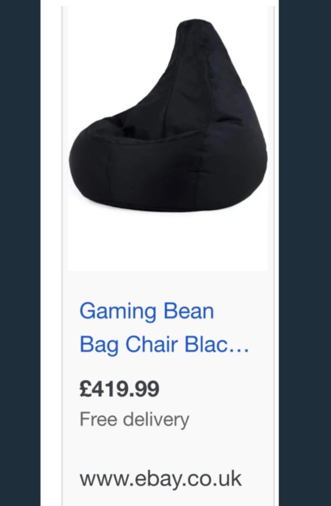Click the "Free delivery" label

134,420
